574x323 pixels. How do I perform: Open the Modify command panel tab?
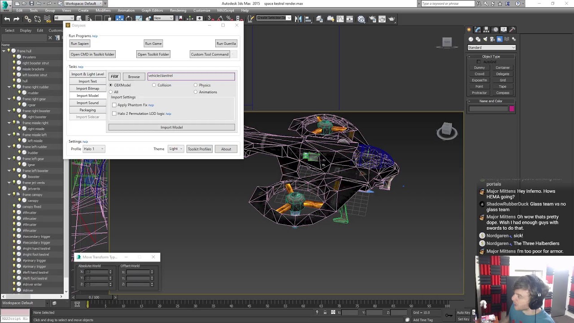click(x=478, y=30)
